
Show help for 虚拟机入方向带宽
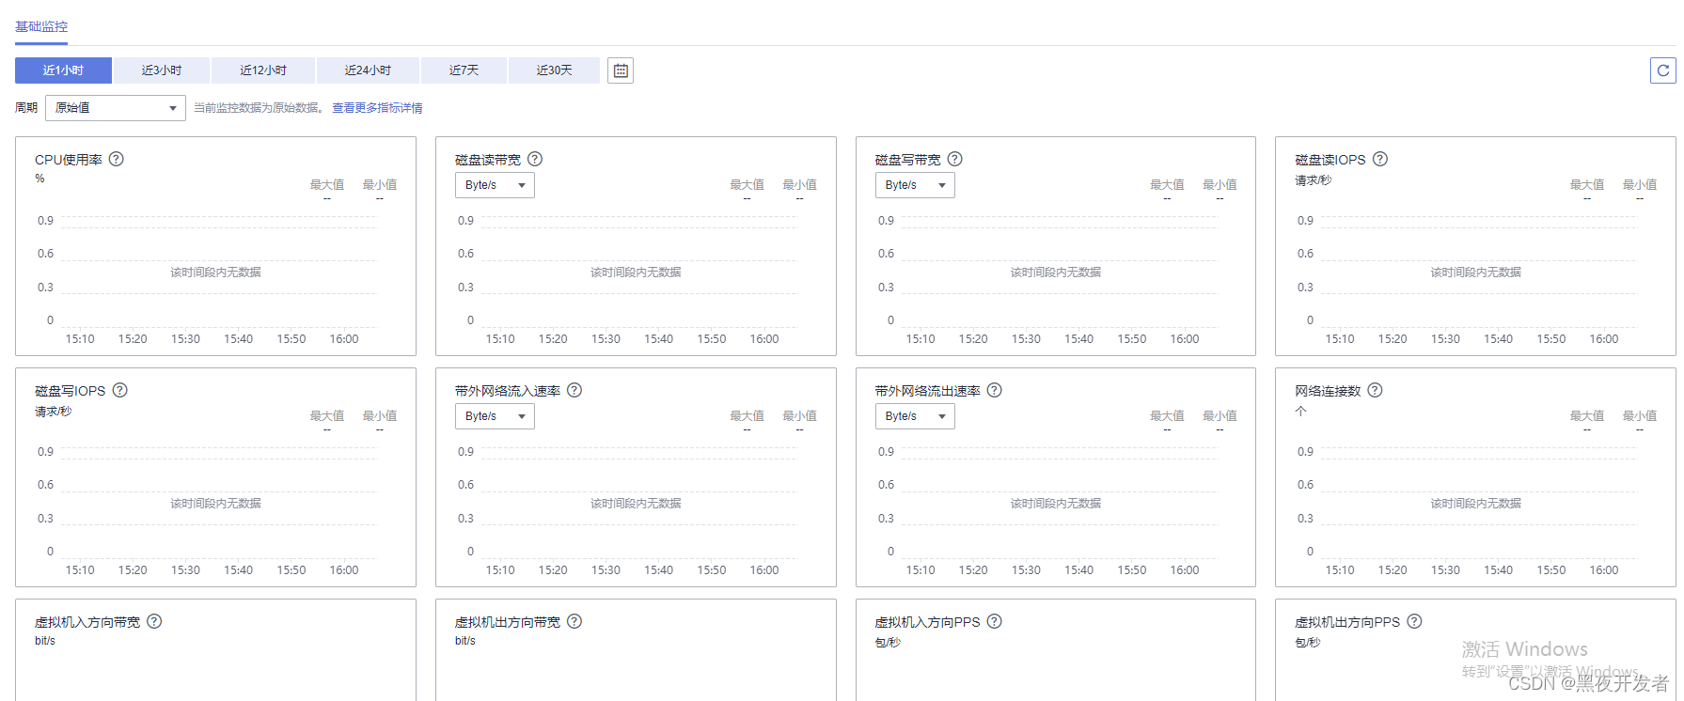click(x=154, y=621)
